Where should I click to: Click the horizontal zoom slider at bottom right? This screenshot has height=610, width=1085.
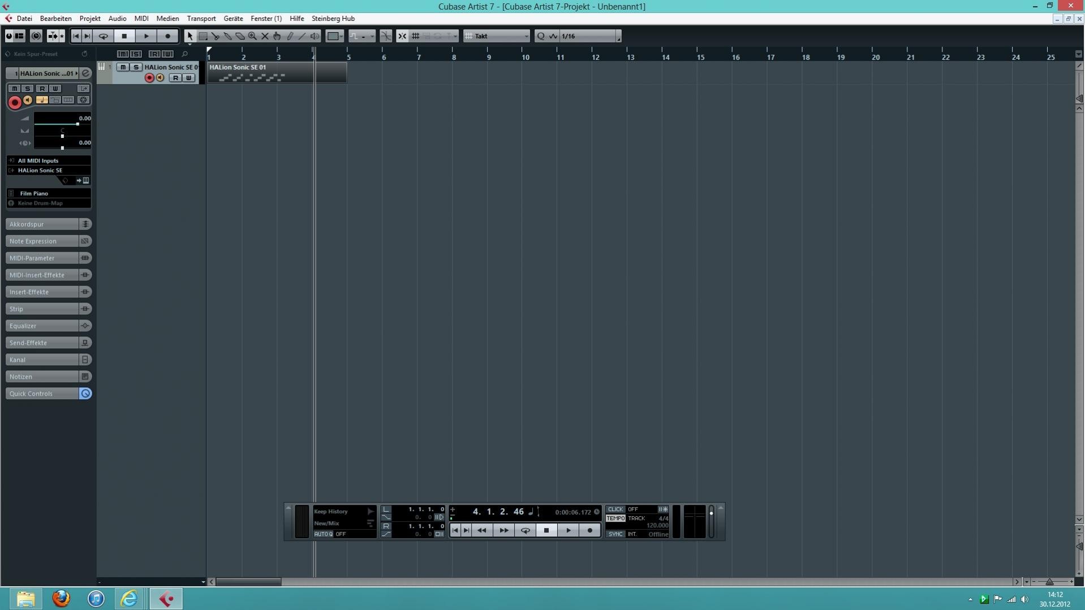coord(1049,582)
